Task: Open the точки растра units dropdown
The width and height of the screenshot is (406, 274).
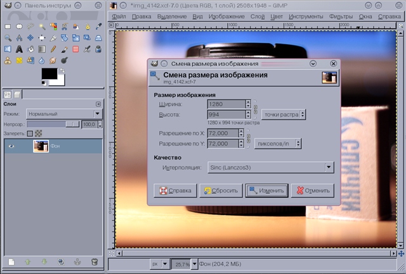Action: (x=284, y=115)
